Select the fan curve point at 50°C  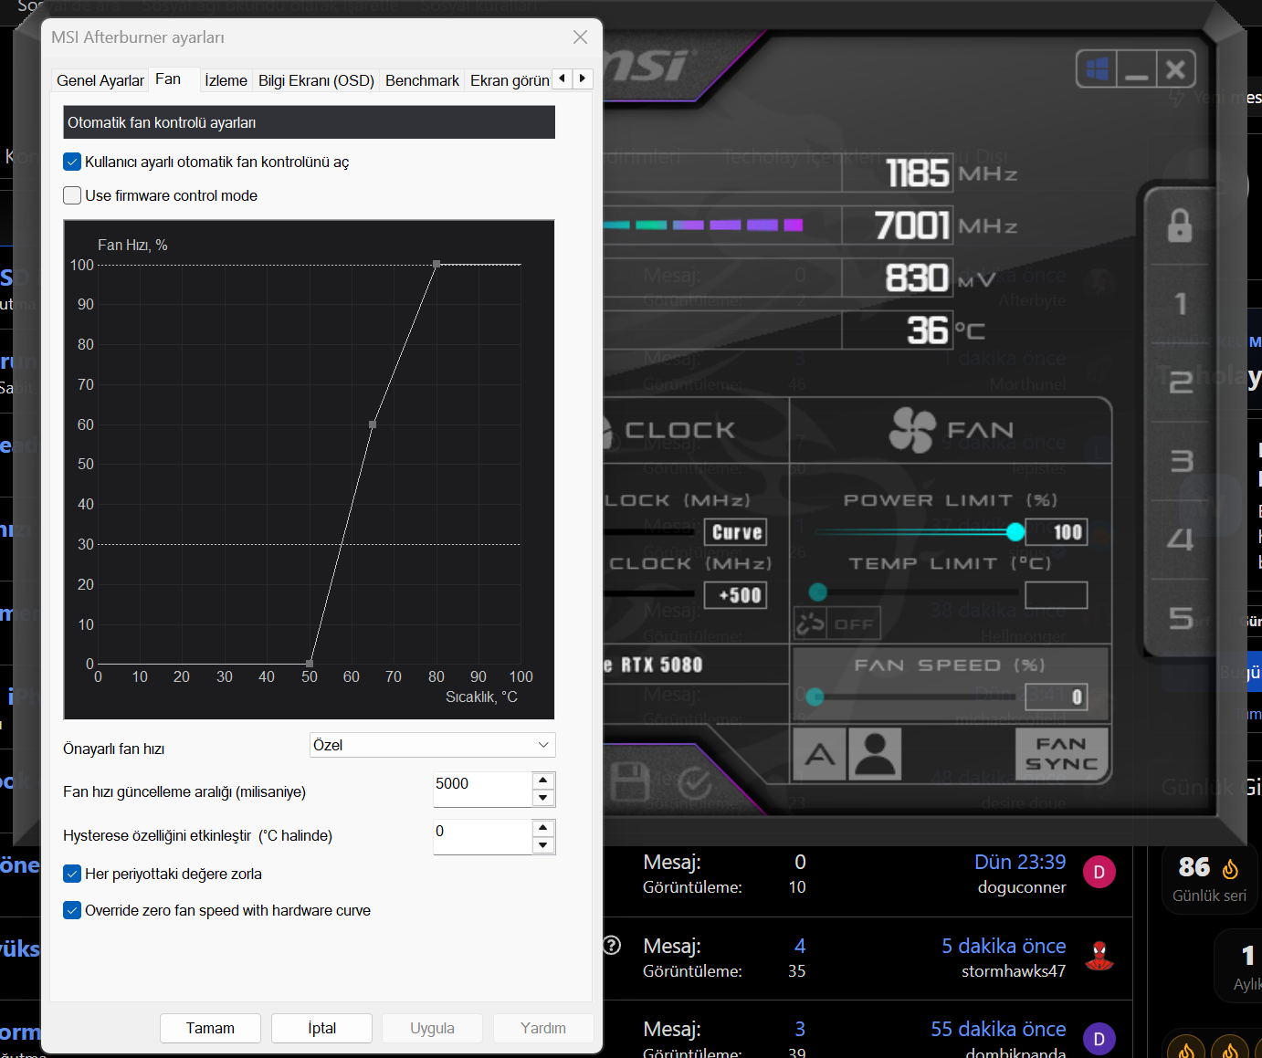click(x=310, y=664)
